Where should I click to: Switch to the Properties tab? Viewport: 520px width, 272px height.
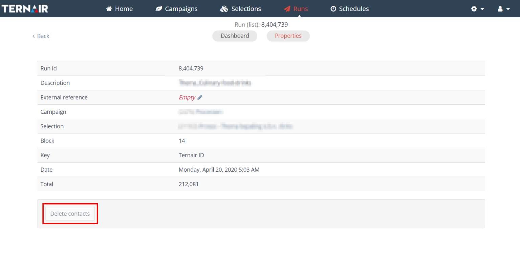point(288,36)
